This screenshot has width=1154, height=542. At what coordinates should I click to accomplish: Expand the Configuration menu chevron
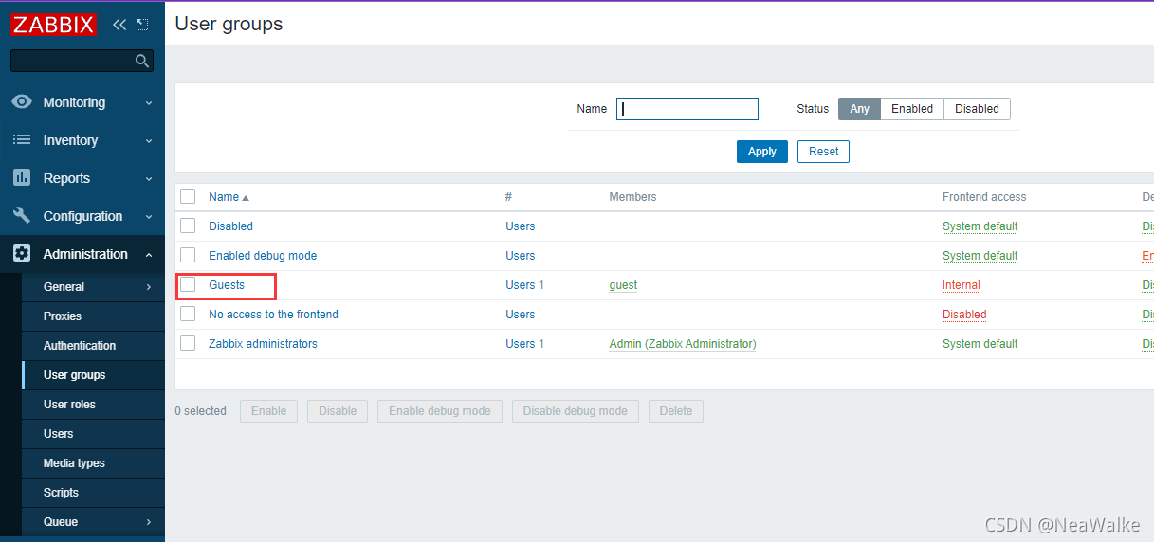point(149,216)
